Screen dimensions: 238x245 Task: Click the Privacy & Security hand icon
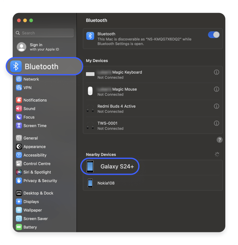(19, 181)
